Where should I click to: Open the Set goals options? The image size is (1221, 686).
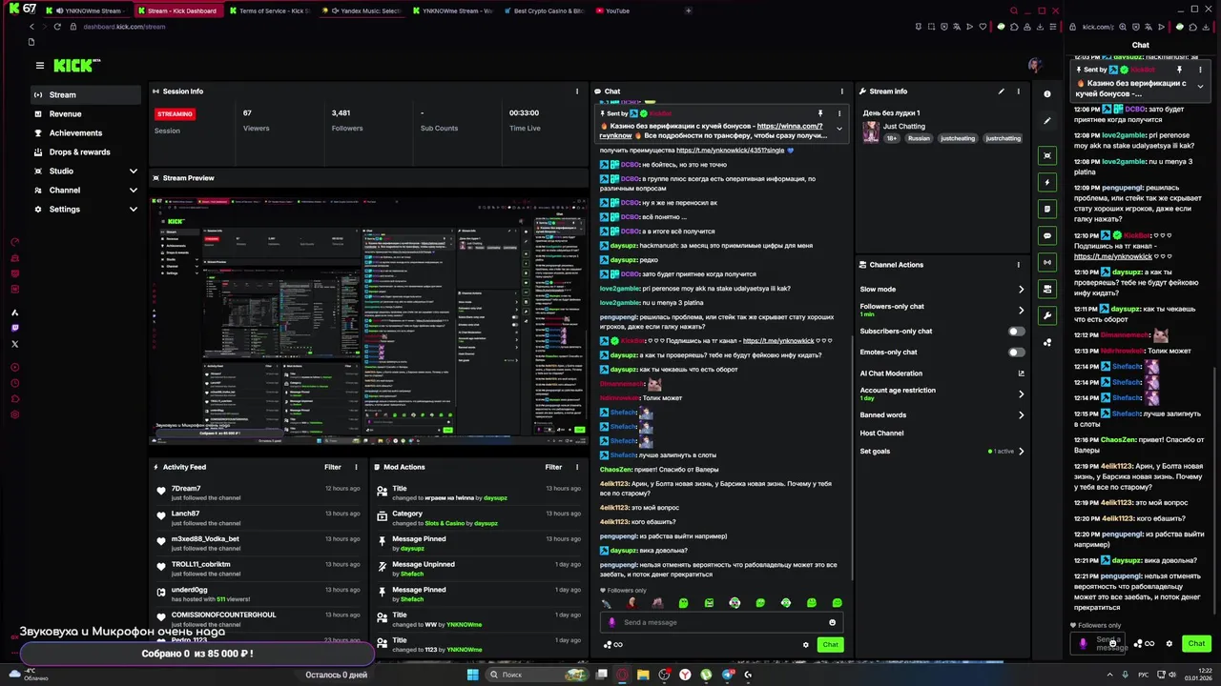tap(942, 452)
